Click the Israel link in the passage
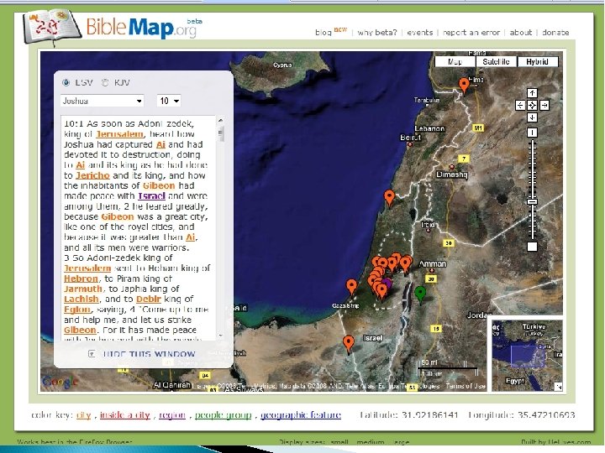The width and height of the screenshot is (605, 453). point(151,195)
